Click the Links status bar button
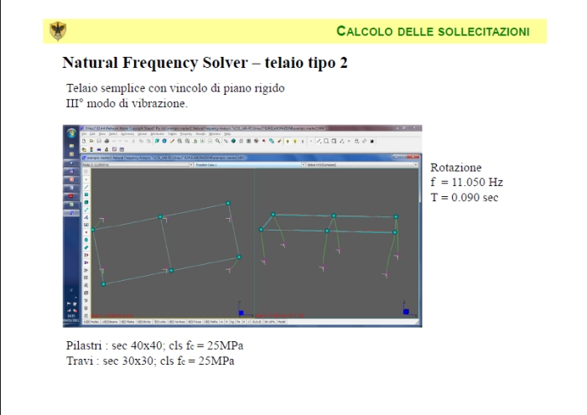This screenshot has width=587, height=415. tap(165, 321)
